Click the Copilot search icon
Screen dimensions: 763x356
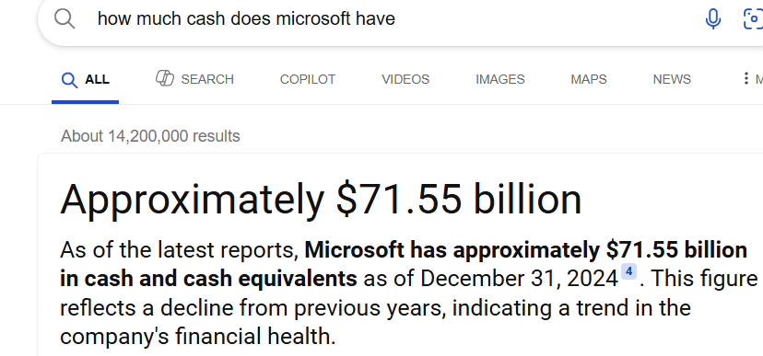(x=165, y=78)
